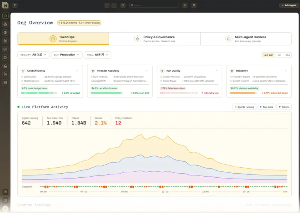Click the triangle pyramid icon in sidebar
Viewport: 300px width, 213px height.
pos(5,66)
